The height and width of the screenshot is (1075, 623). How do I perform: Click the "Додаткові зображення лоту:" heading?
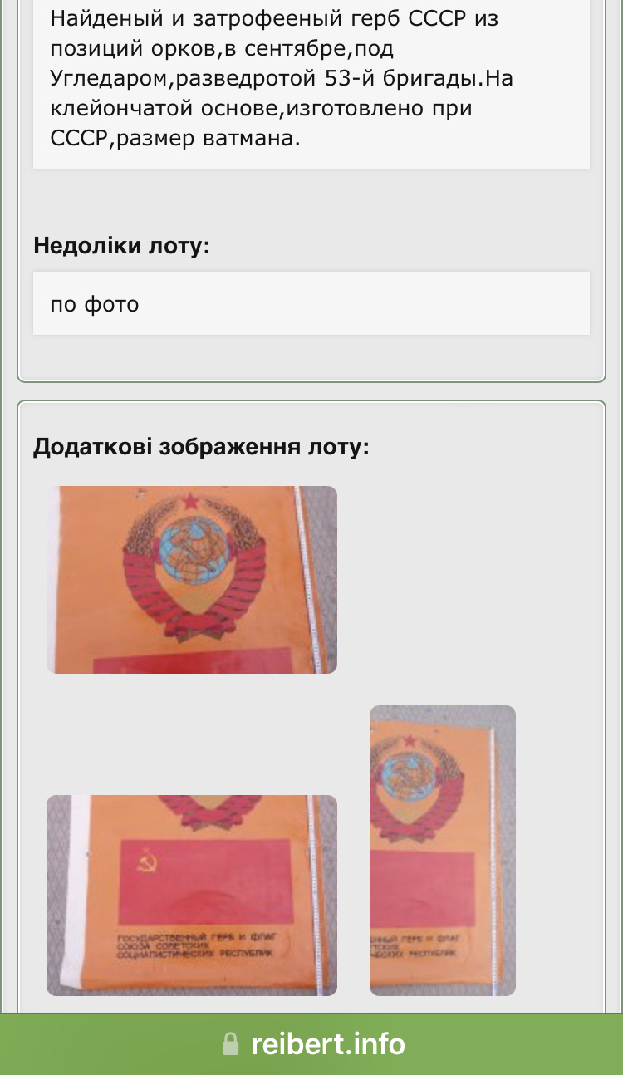tap(201, 447)
